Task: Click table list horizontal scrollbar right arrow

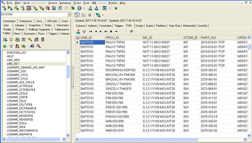Action: (x=64, y=139)
